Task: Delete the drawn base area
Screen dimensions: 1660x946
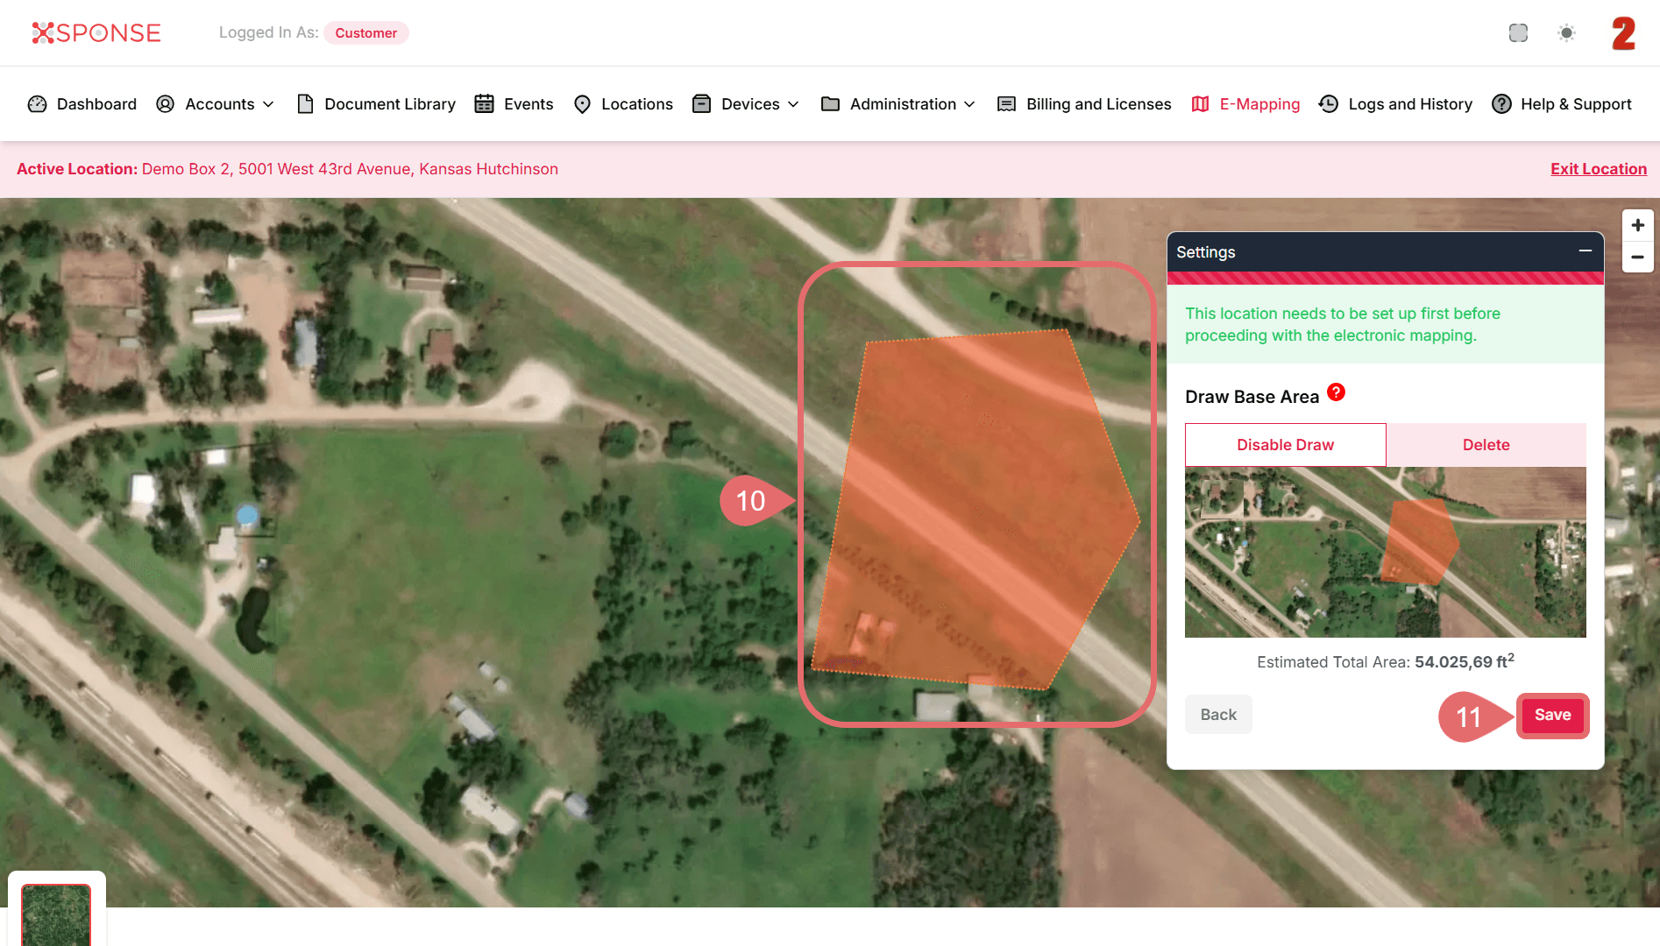Action: pos(1486,445)
